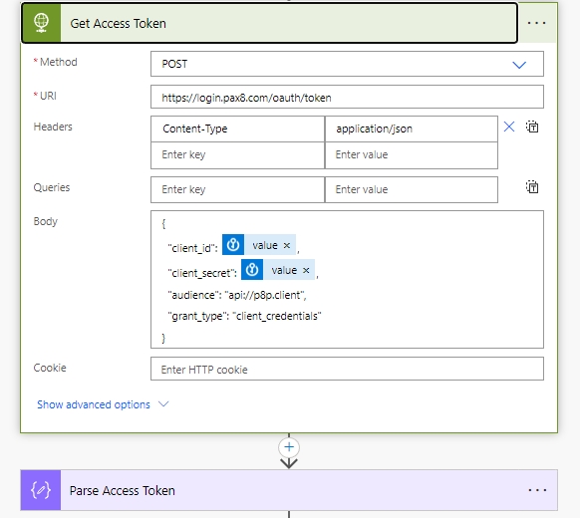Click the Parse Access Token braces icon
This screenshot has height=518, width=580.
pos(41,490)
